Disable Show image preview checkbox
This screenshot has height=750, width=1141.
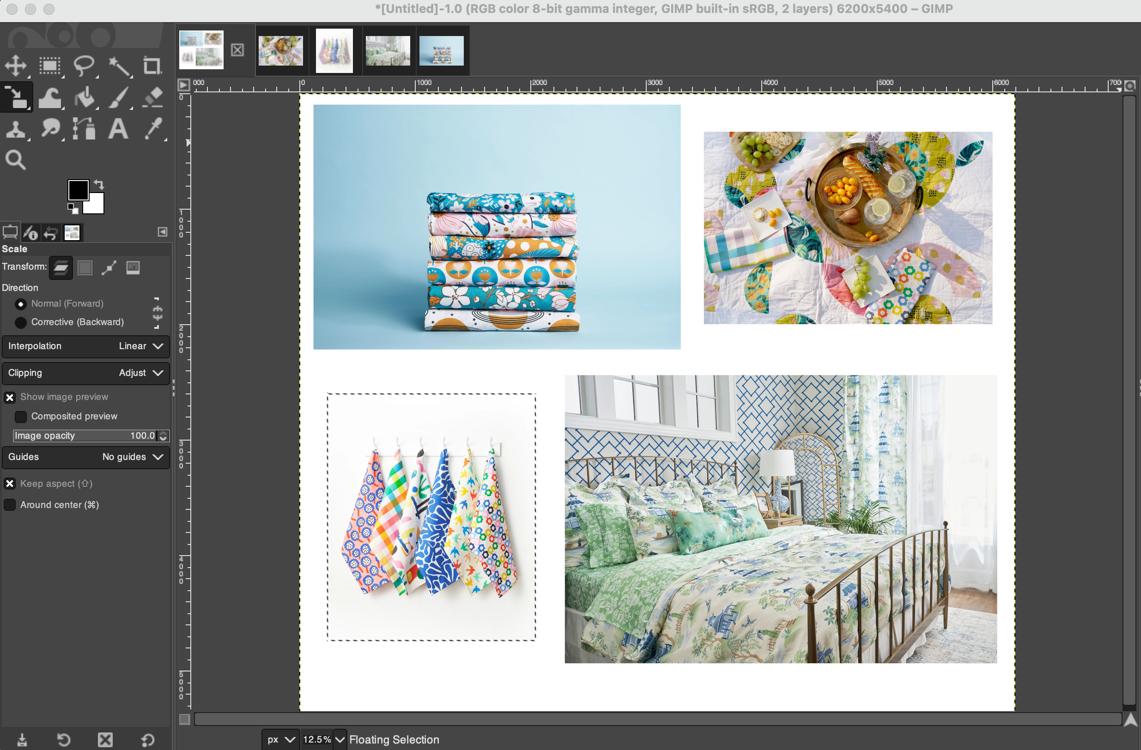click(x=10, y=397)
